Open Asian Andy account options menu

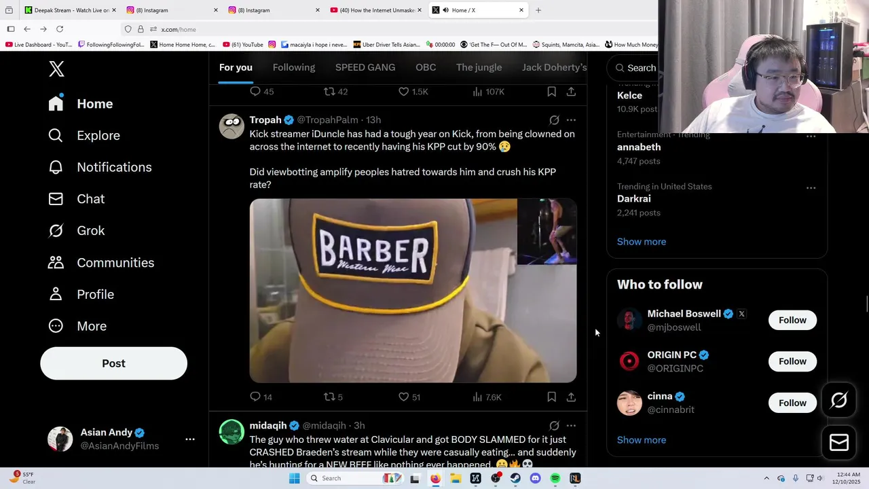click(x=190, y=439)
